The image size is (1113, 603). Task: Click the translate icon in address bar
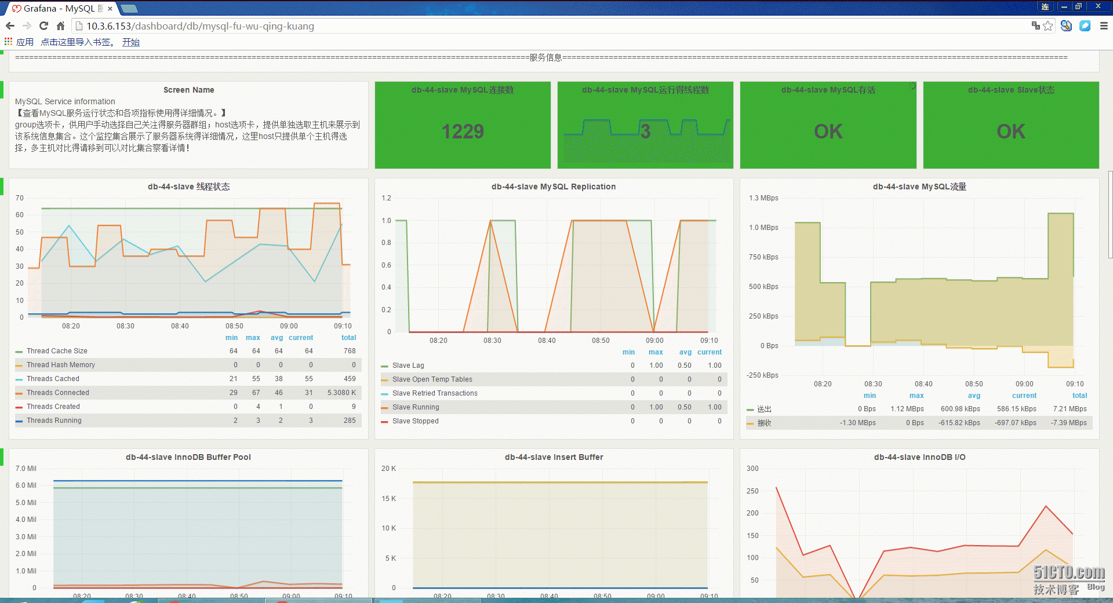pos(1035,25)
